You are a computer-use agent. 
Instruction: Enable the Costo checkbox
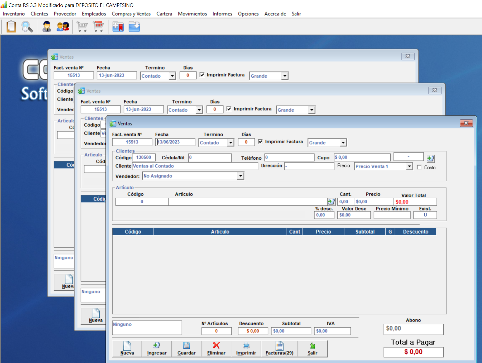point(419,167)
